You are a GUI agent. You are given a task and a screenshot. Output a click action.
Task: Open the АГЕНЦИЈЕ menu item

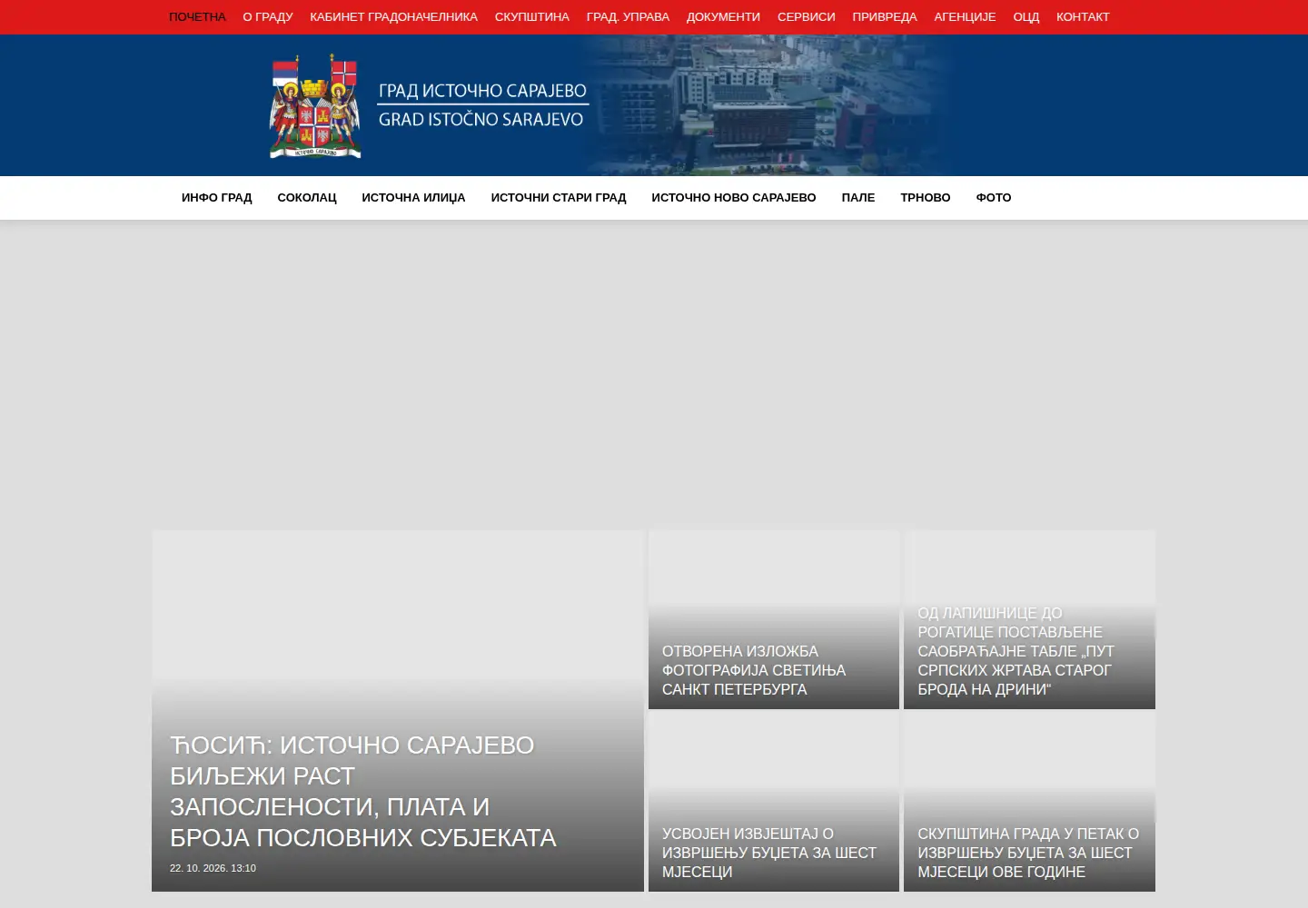coord(965,17)
